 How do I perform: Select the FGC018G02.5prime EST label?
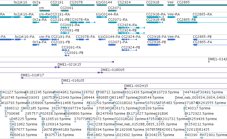click(x=129, y=103)
